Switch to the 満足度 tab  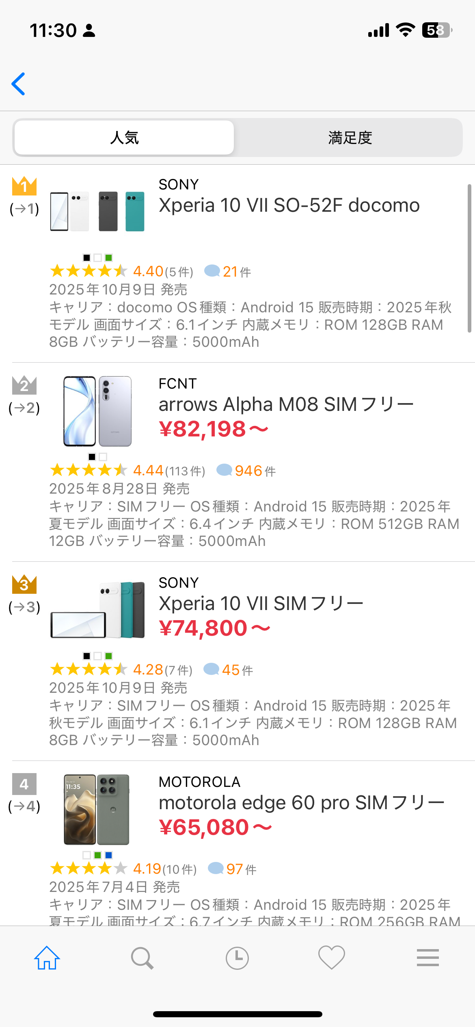350,138
